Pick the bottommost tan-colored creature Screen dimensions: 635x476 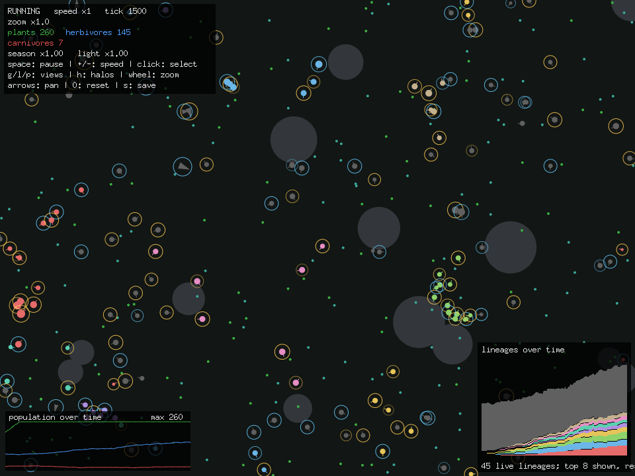(439, 138)
